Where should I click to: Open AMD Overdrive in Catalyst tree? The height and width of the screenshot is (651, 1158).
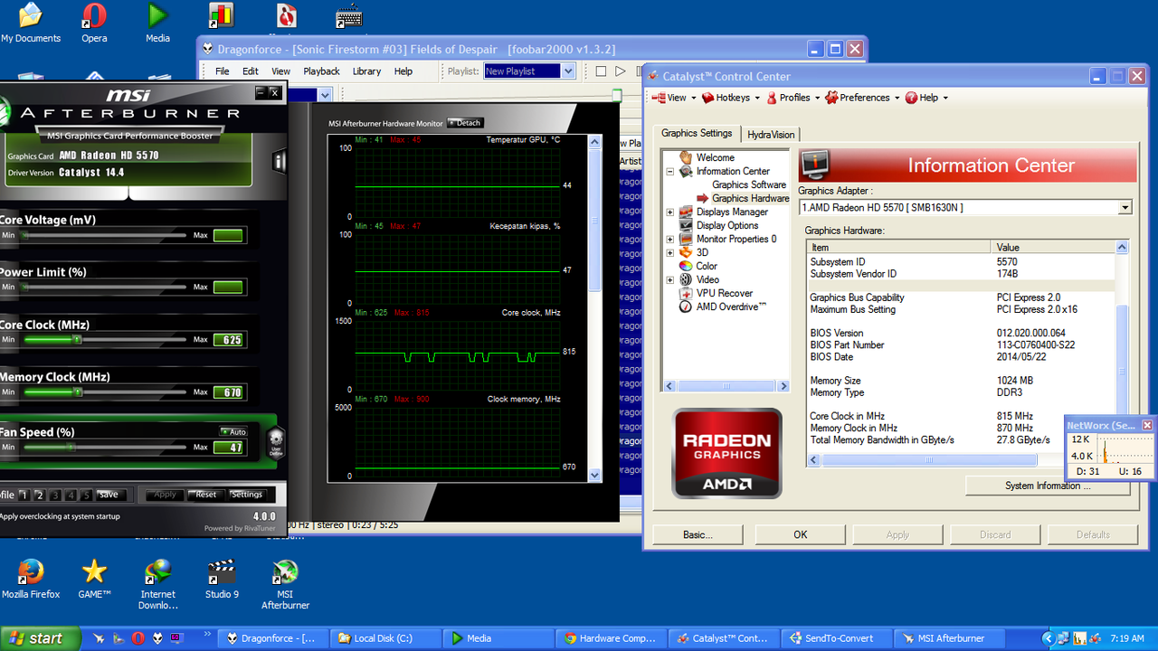click(x=731, y=307)
